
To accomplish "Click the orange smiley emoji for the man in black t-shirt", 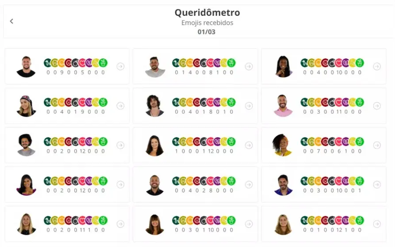I will (x=61, y=63).
